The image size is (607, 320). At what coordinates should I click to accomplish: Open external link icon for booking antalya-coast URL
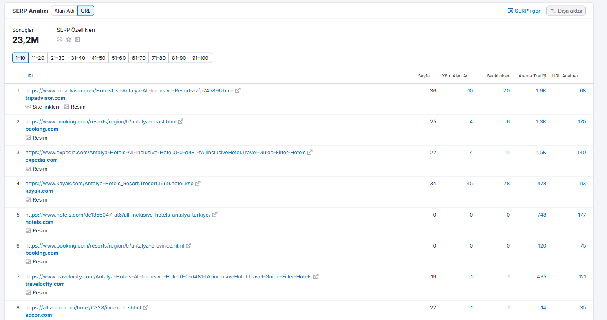181,121
